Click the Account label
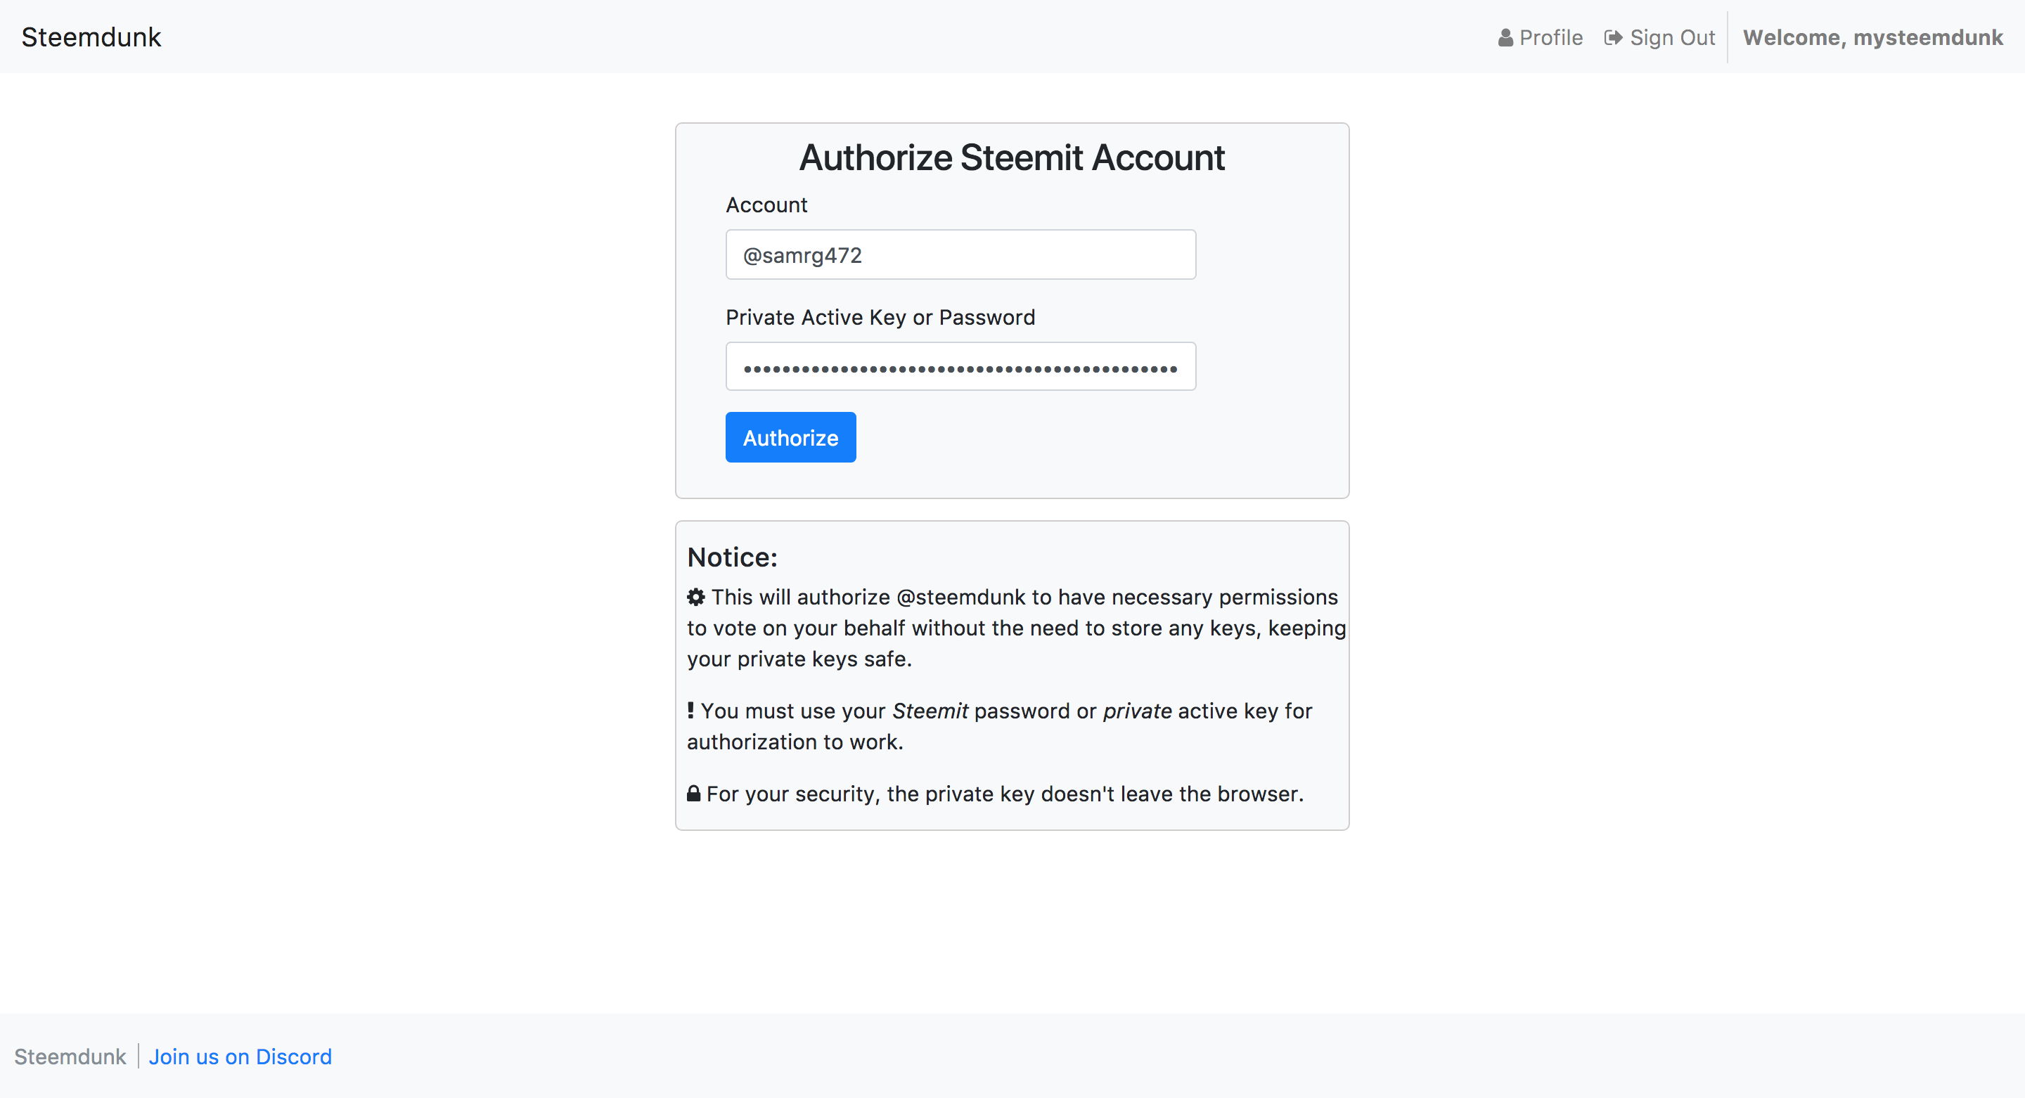The width and height of the screenshot is (2025, 1098). (766, 205)
